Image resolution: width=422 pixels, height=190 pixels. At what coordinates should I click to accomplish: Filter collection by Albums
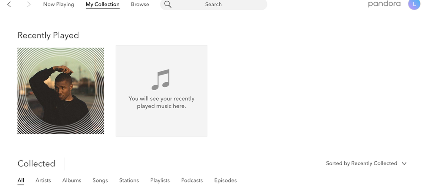[71, 180]
